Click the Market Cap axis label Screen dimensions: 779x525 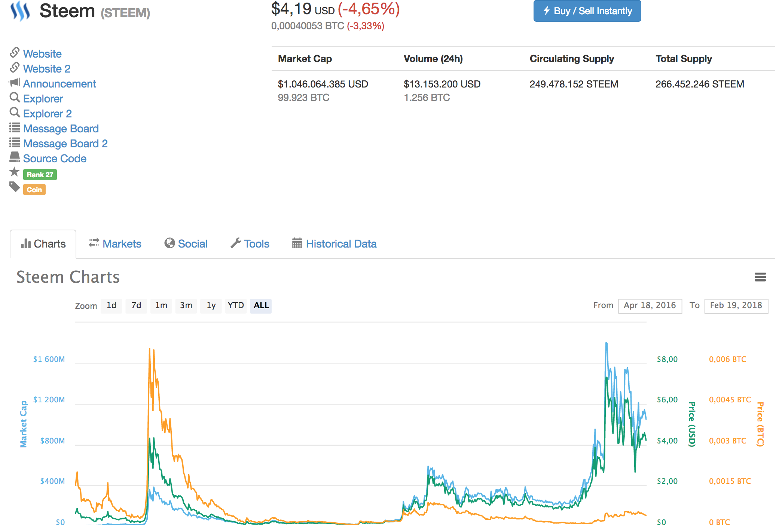[23, 424]
